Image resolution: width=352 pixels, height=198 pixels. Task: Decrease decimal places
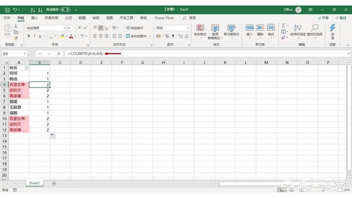pos(186,36)
